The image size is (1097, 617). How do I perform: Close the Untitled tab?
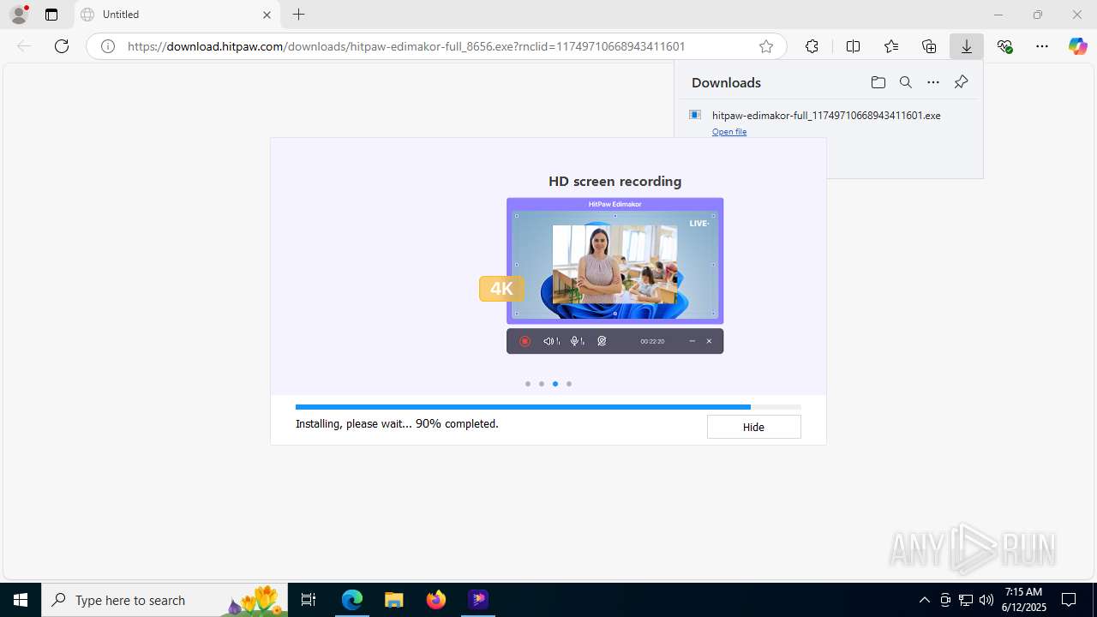click(x=267, y=15)
